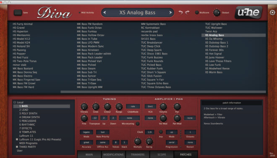
Task: Toggle the Arp on/off button
Action: point(161,132)
